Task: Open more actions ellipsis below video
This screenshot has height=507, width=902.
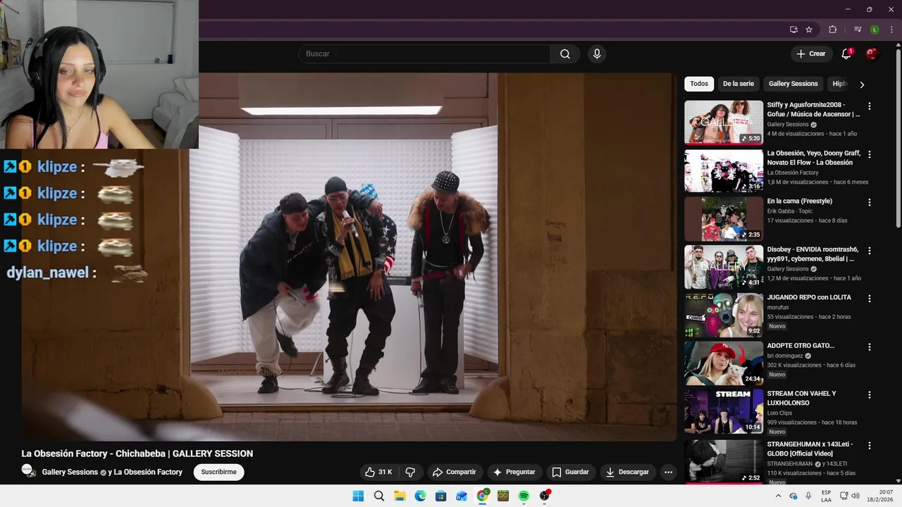Action: coord(668,472)
